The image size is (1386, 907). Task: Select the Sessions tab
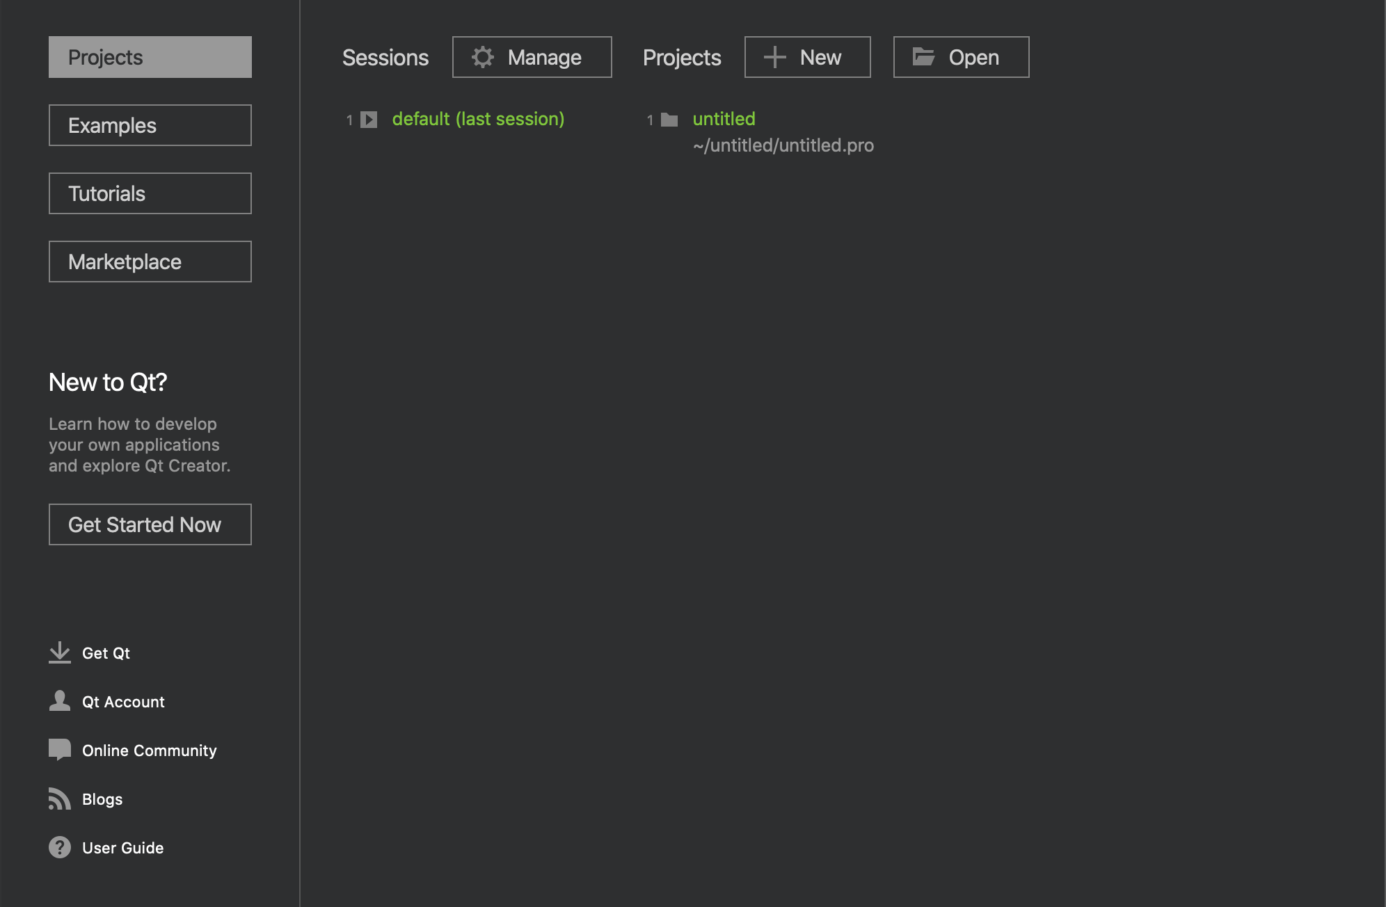tap(385, 57)
